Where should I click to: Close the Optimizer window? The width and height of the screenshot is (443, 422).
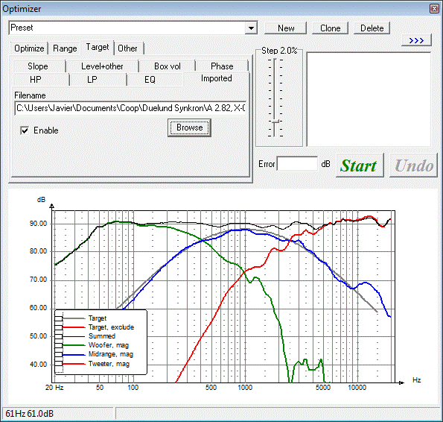[434, 8]
